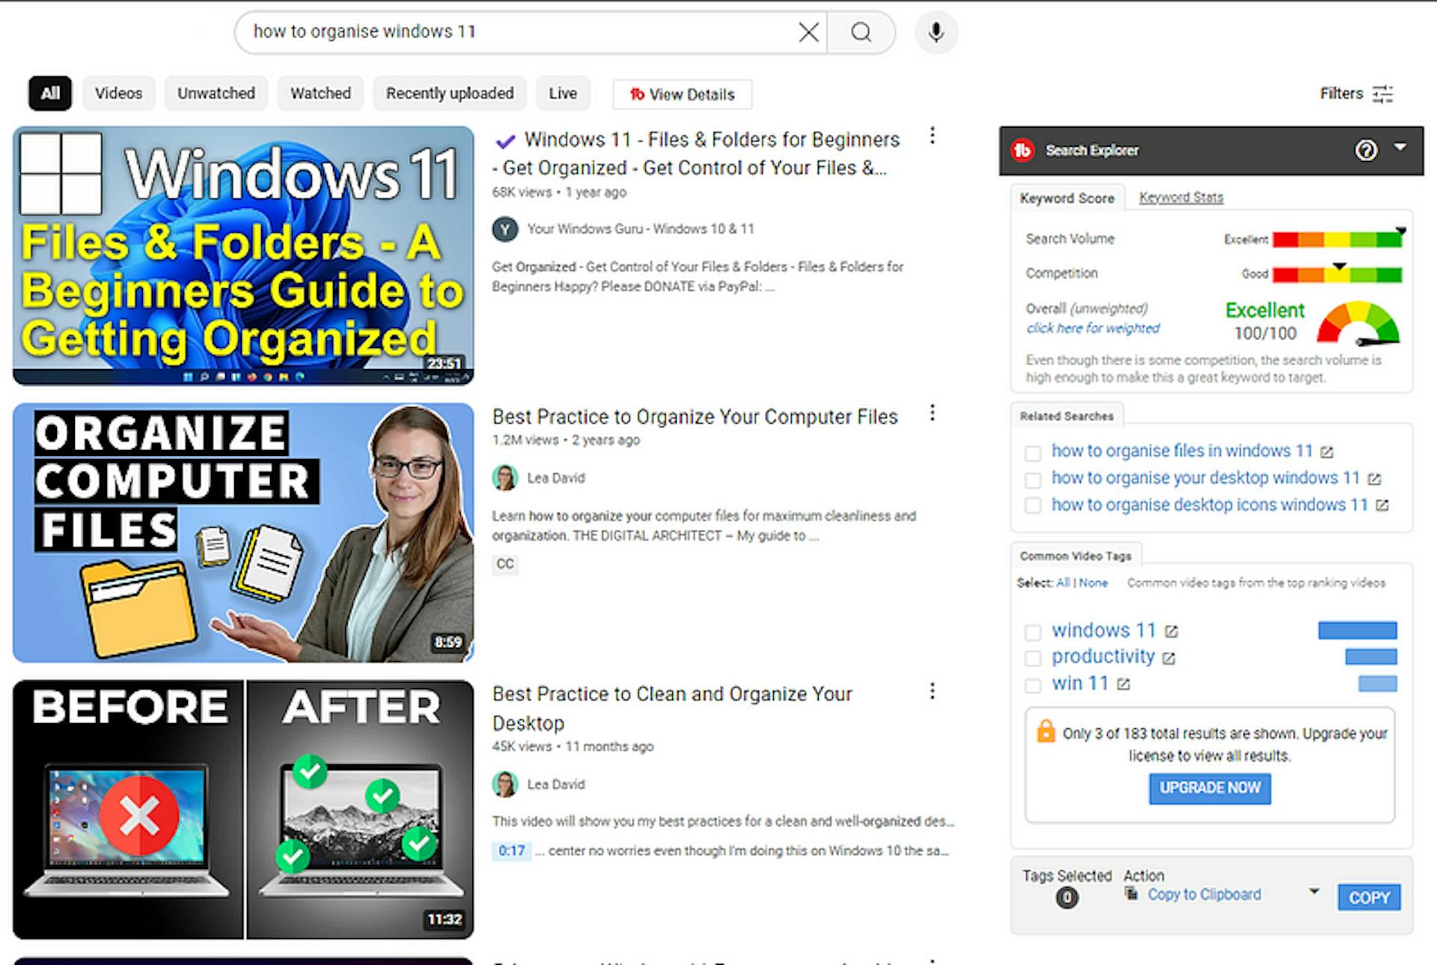Open external link icon next to 'windows 11' tag
The width and height of the screenshot is (1437, 965).
(1171, 632)
